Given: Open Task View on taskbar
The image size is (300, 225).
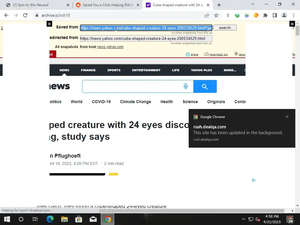Looking at the screenshot, I should [x=35, y=219].
